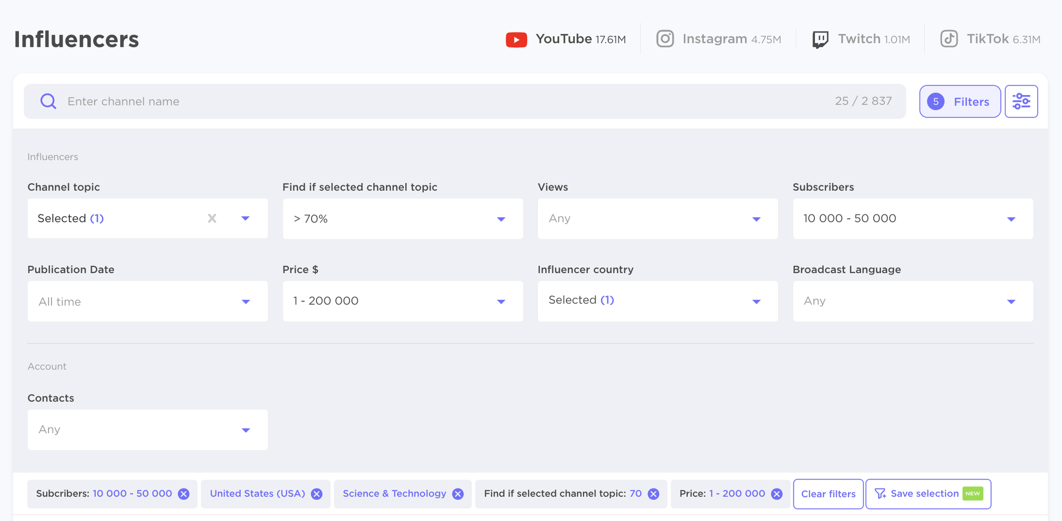Switch to the Twitch platform tab
1062x521 pixels.
861,39
